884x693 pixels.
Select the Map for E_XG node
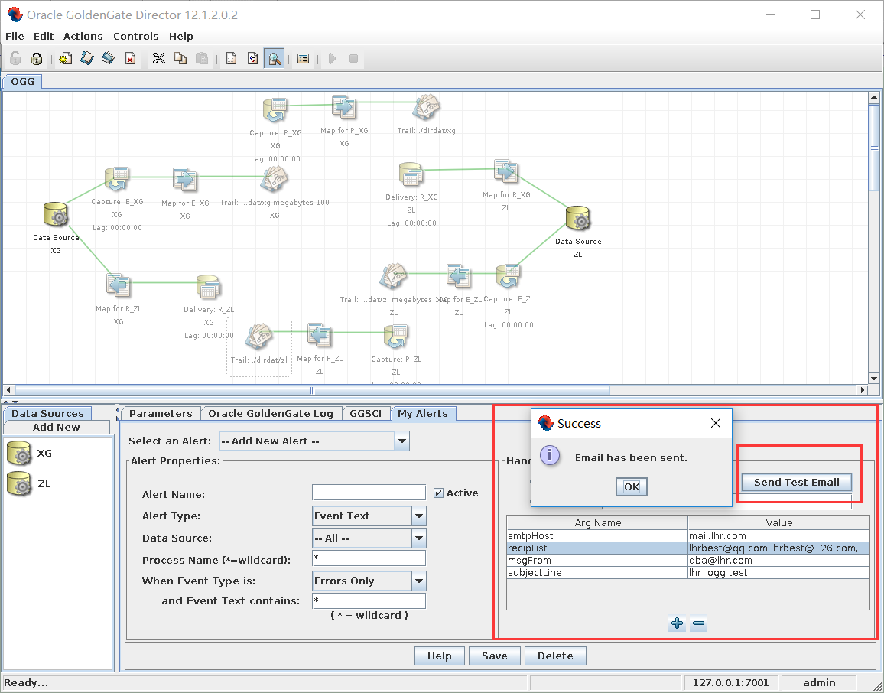click(184, 180)
